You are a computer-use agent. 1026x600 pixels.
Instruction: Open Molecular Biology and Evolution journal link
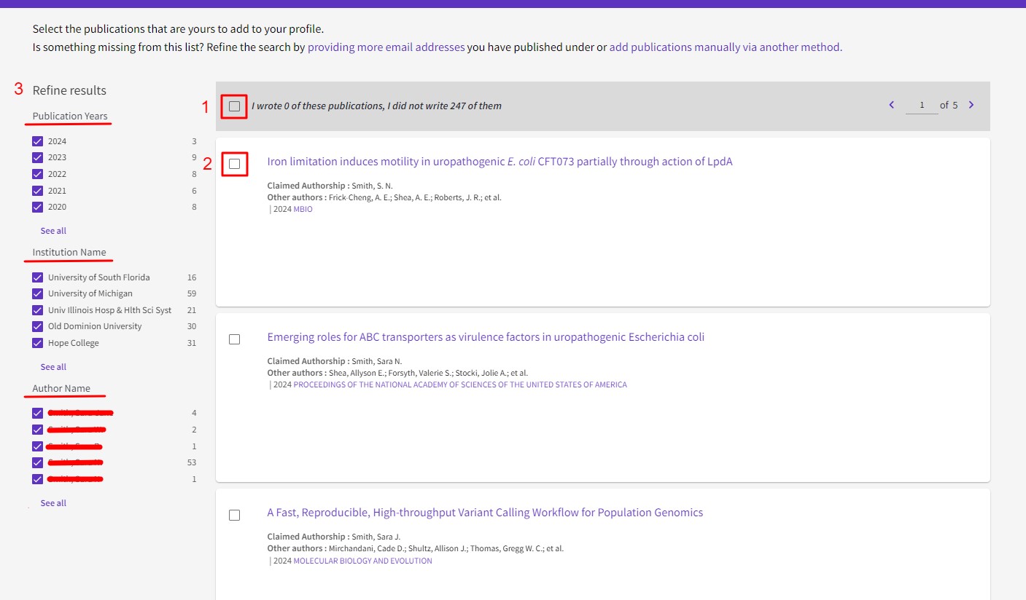click(x=362, y=561)
